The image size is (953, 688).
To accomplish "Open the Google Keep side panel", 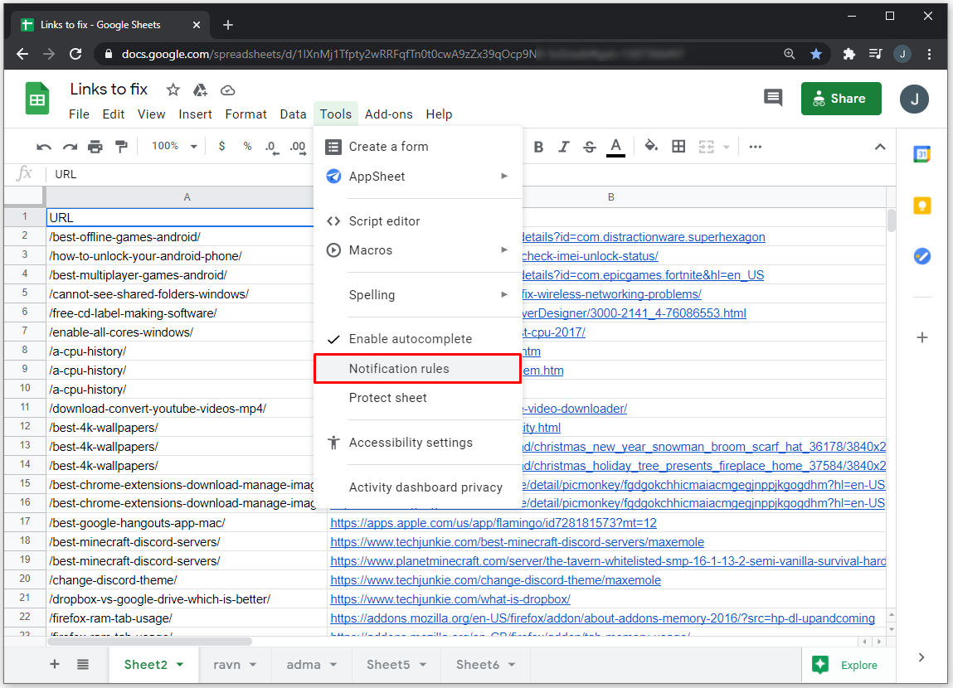I will pyautogui.click(x=922, y=206).
